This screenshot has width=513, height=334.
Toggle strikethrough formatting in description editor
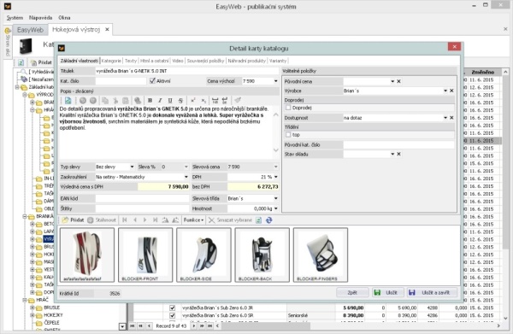(180, 100)
